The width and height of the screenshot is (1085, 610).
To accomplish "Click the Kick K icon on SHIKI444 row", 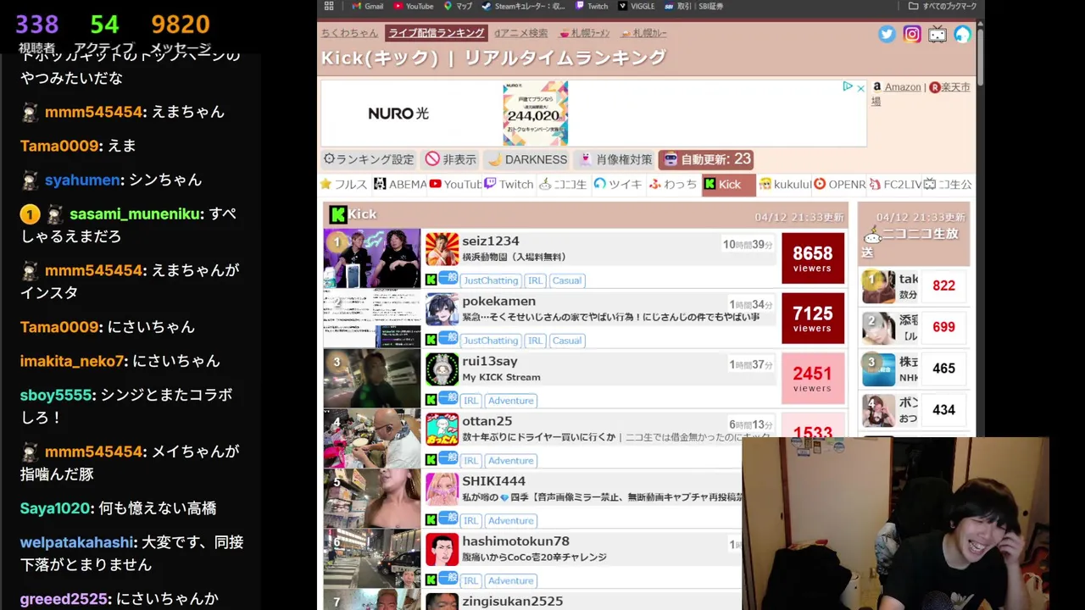I will click(x=431, y=520).
